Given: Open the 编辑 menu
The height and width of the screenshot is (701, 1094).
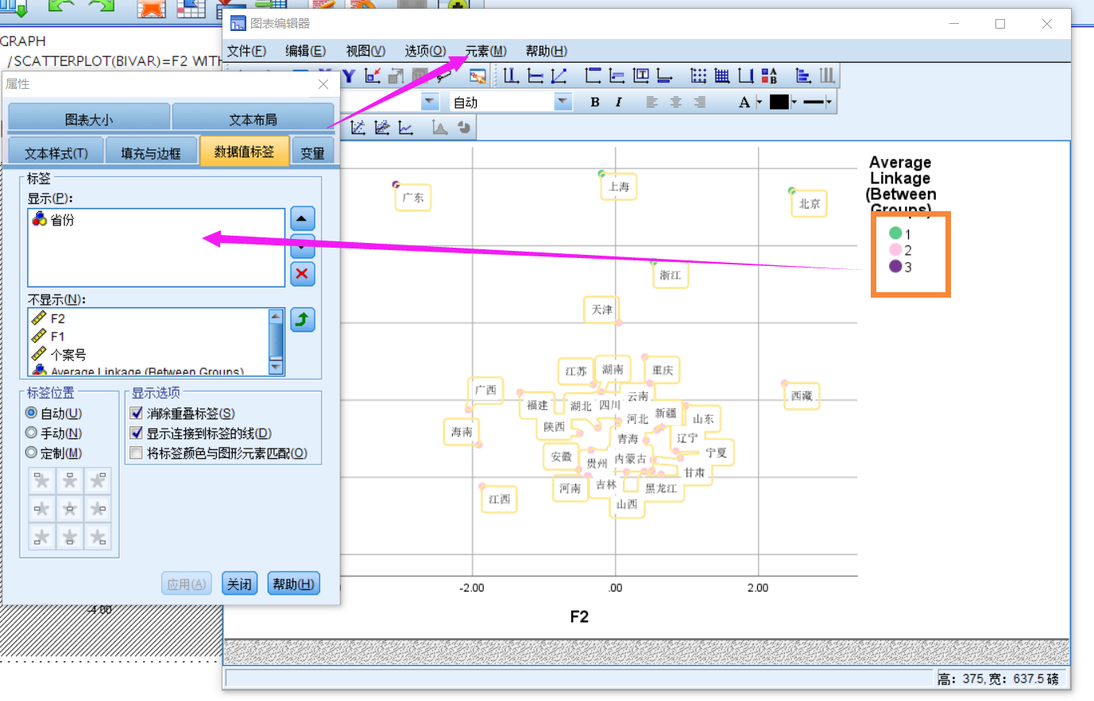Looking at the screenshot, I should (306, 51).
